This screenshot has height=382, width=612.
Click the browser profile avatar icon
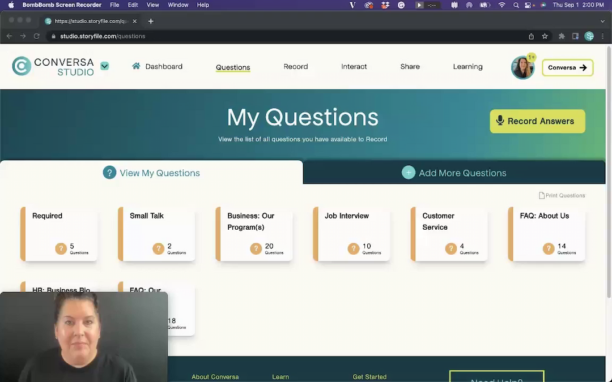point(589,36)
